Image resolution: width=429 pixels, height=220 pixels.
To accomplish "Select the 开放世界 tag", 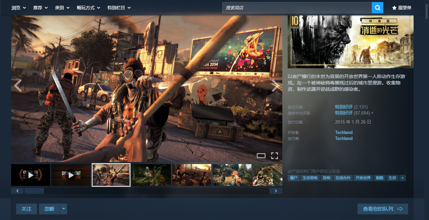I will [x=363, y=178].
